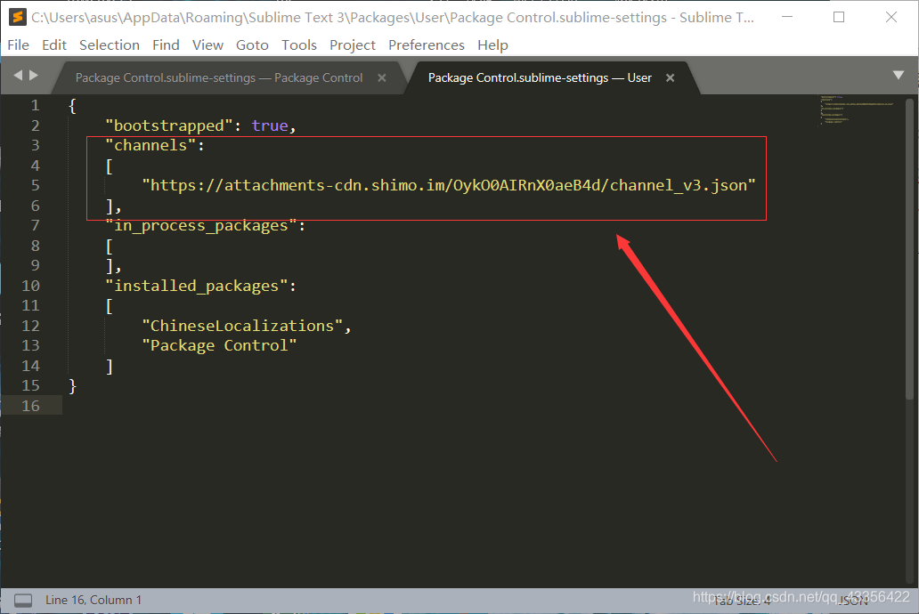Go to next tab with right arrow
919x614 pixels.
[x=34, y=75]
